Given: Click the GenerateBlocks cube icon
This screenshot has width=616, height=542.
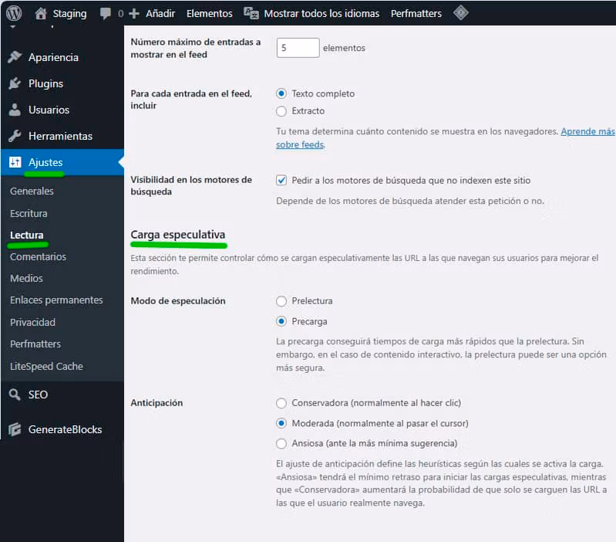Looking at the screenshot, I should click(15, 429).
